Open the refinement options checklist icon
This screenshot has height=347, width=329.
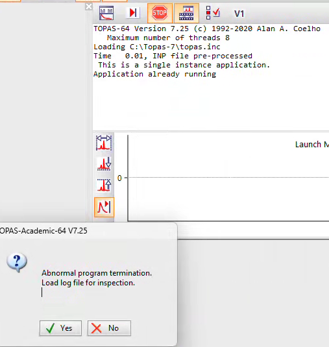213,13
